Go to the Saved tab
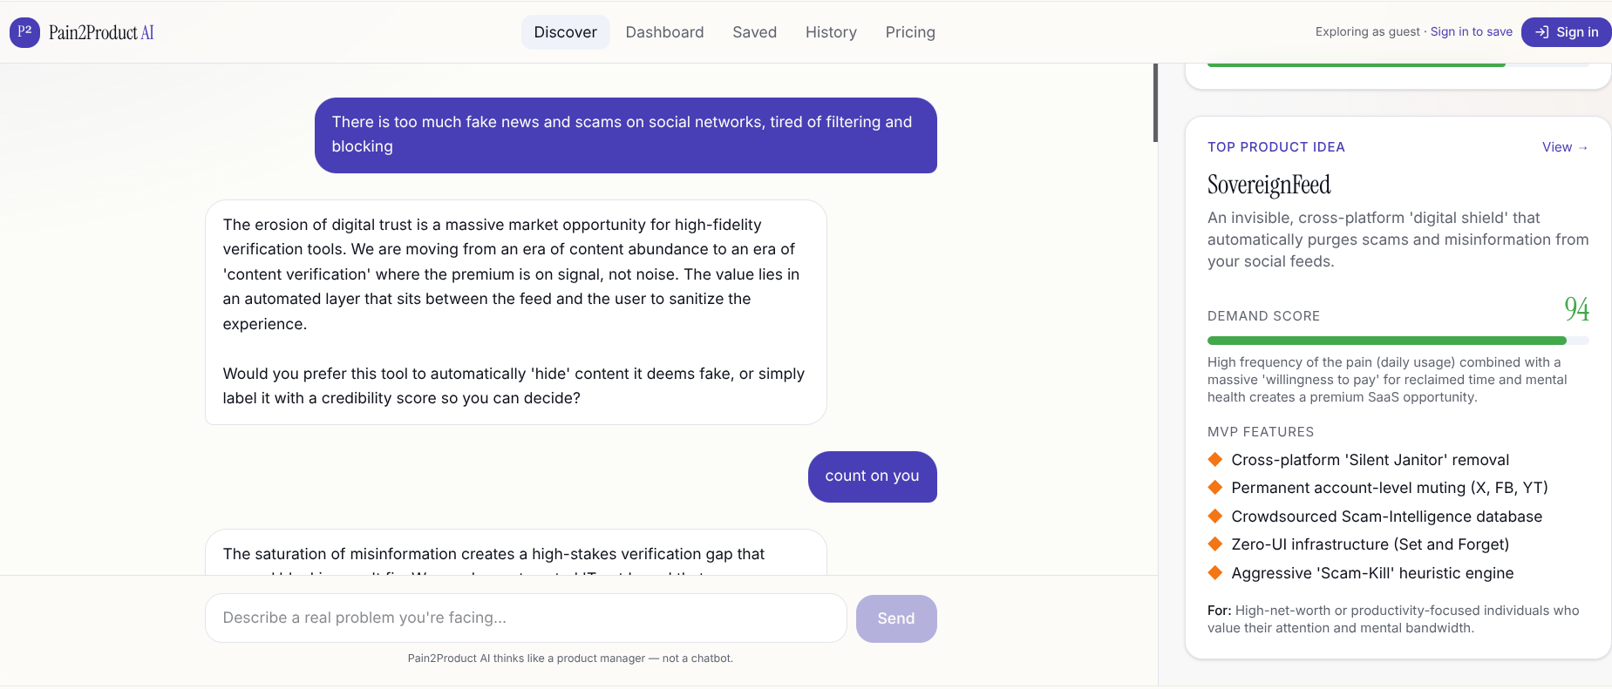 tap(754, 32)
